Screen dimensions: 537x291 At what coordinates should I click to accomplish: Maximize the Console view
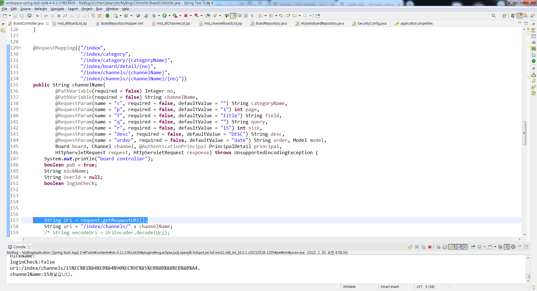click(526, 247)
